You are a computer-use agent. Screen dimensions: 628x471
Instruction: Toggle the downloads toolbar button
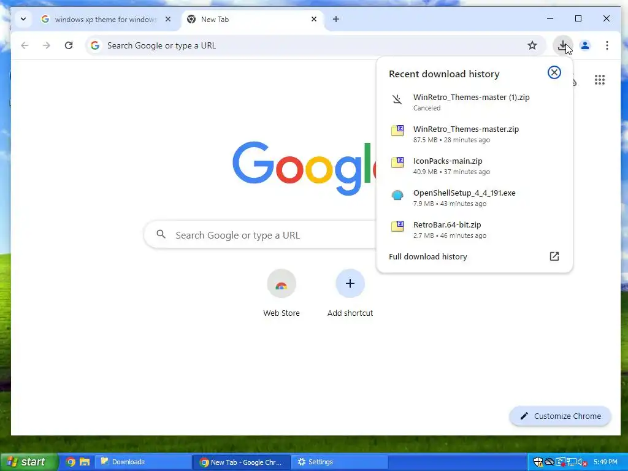[563, 45]
